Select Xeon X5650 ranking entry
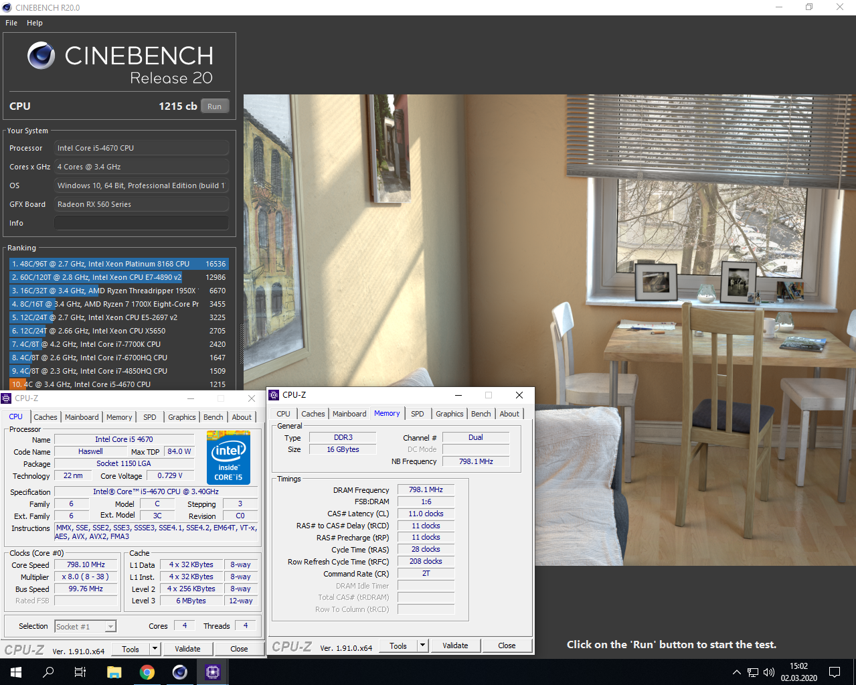Screen dimensions: 856x685 119,331
